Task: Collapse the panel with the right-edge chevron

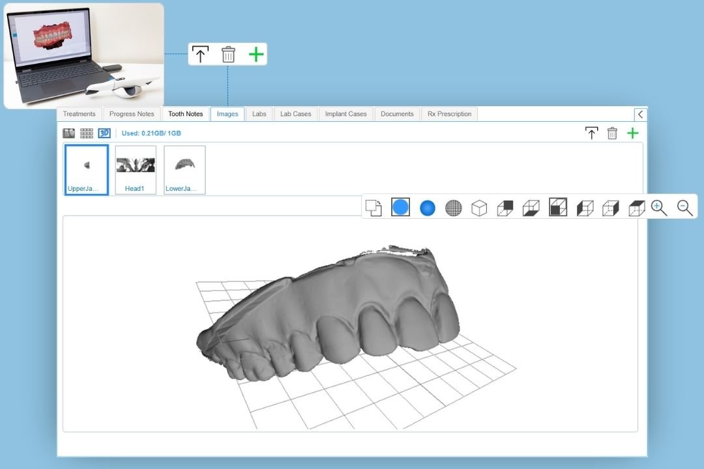Action: (640, 113)
